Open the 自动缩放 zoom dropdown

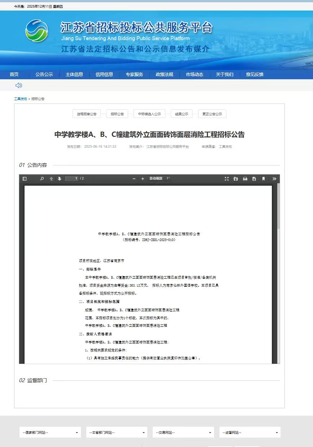point(160,179)
